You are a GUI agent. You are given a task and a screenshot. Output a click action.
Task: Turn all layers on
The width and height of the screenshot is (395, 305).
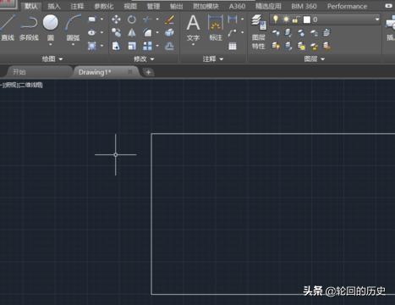pyautogui.click(x=276, y=46)
